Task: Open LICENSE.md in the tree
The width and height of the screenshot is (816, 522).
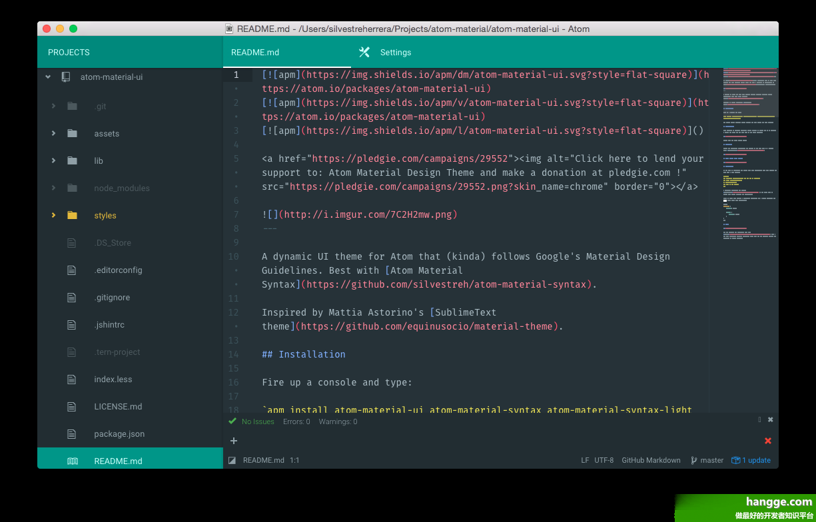Action: pos(119,407)
